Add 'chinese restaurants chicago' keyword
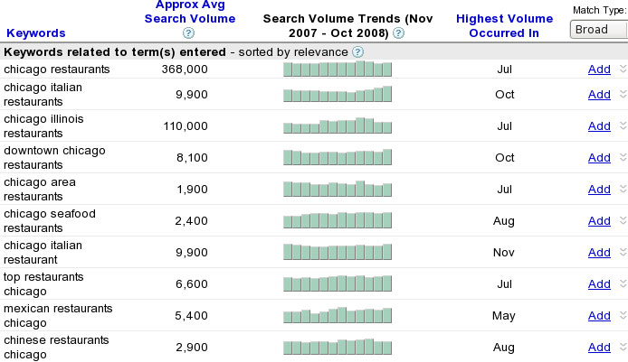 click(x=599, y=347)
